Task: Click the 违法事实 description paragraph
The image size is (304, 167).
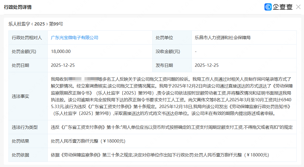Action: coord(172,96)
